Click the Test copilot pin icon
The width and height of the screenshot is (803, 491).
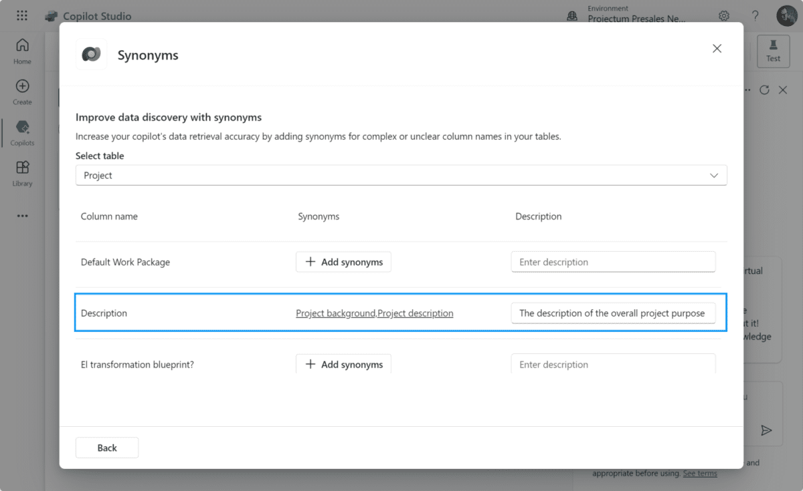773,51
